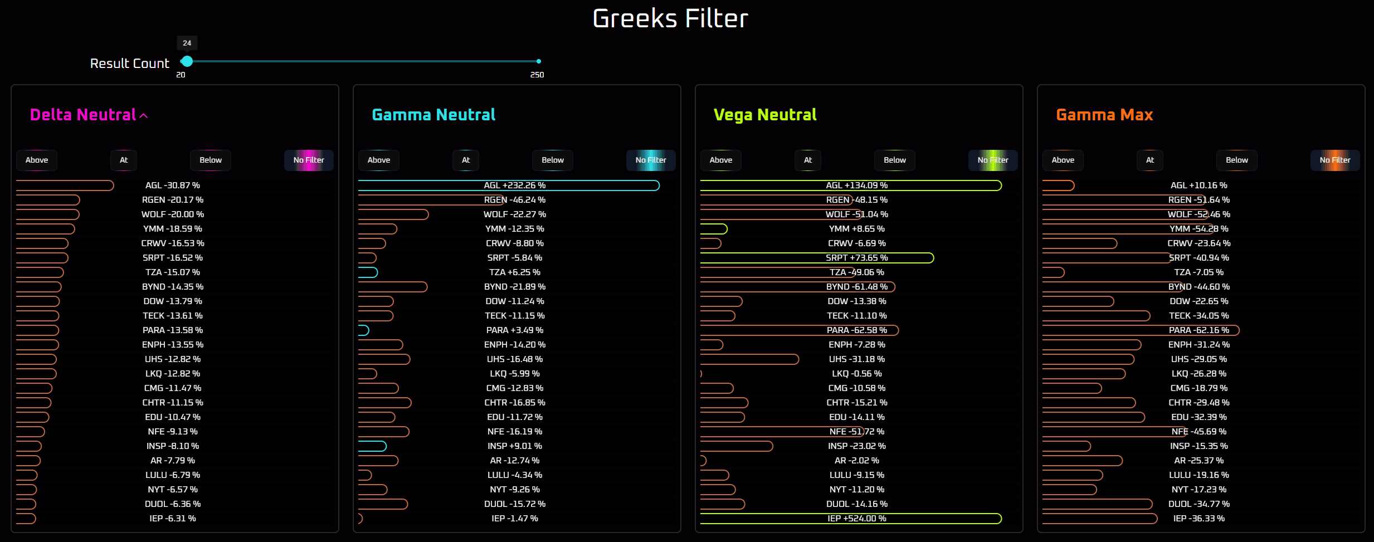Viewport: 1374px width, 542px height.
Task: Click the Gamma Max panel heading
Action: tap(1104, 115)
